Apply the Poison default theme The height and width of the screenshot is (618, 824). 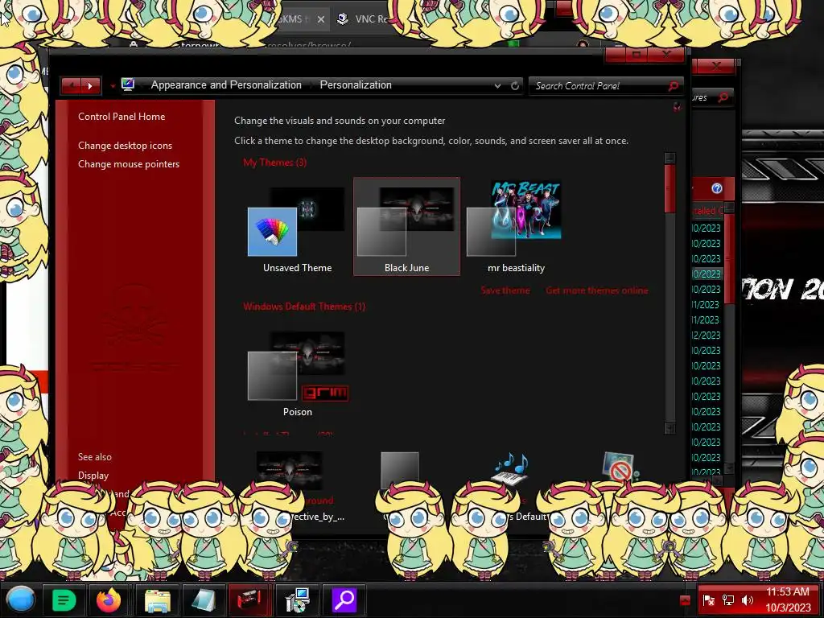pyautogui.click(x=298, y=373)
